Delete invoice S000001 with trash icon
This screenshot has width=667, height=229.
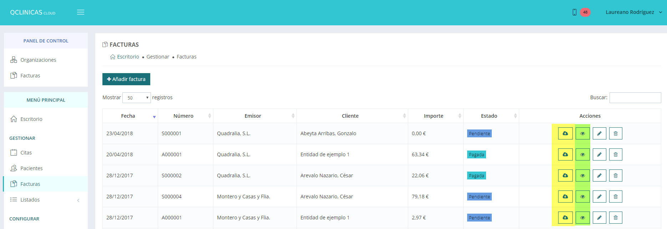[x=616, y=133]
